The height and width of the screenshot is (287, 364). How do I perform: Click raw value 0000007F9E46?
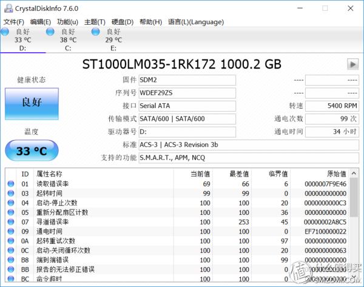pyautogui.click(x=325, y=184)
